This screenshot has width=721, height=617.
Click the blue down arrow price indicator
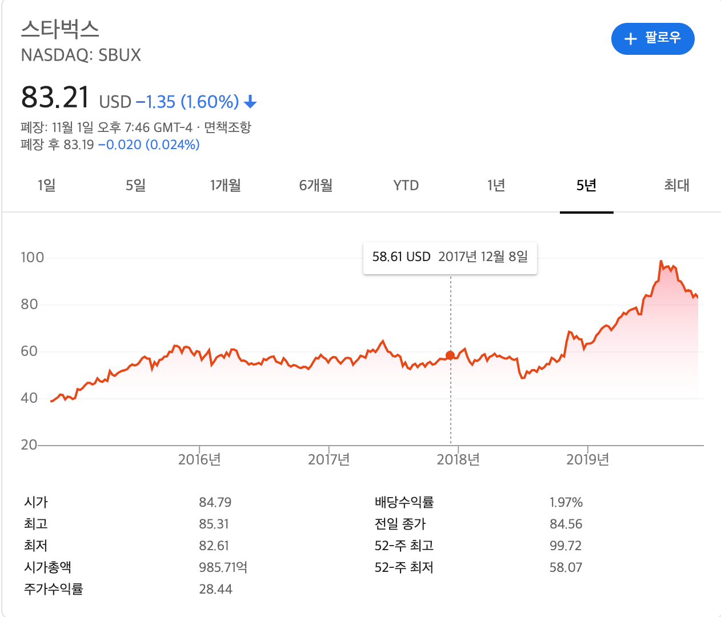250,102
